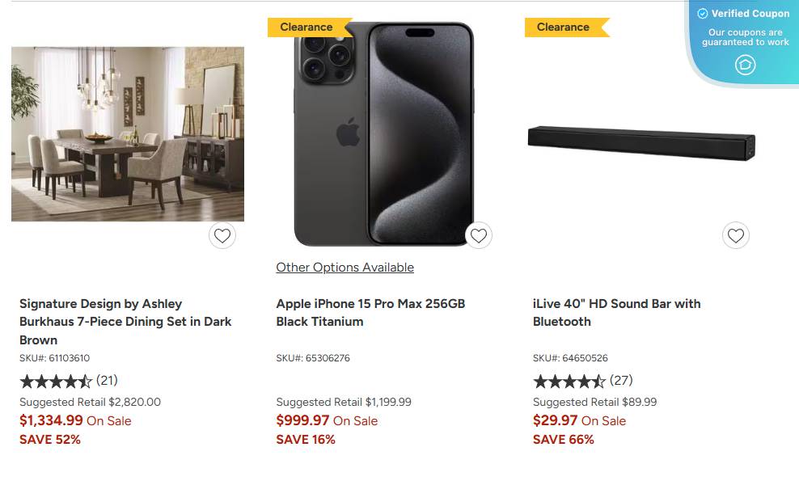
Task: Click the circular house icon in the coupon widget
Action: tap(745, 65)
